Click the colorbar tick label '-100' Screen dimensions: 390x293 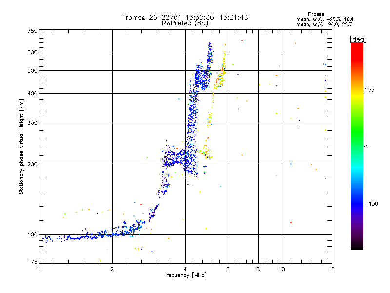point(371,204)
